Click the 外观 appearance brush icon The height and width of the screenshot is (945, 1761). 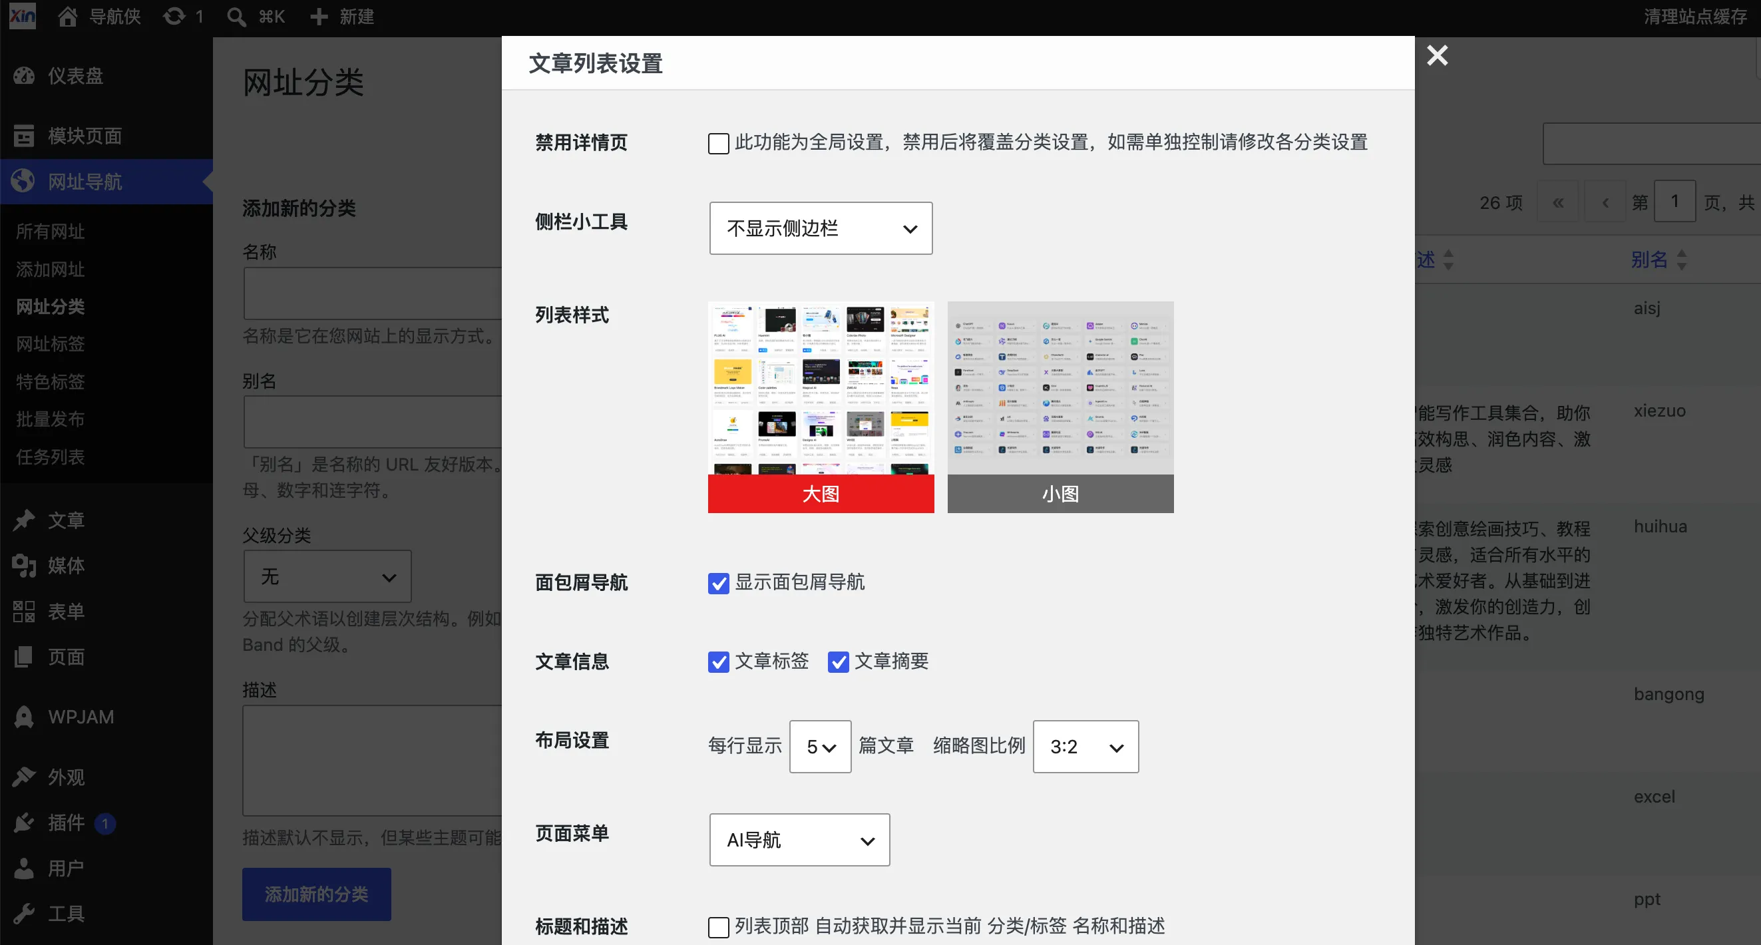tap(24, 777)
